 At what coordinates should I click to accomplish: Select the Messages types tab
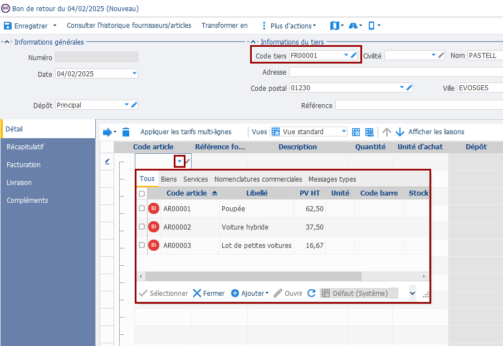[x=333, y=179]
